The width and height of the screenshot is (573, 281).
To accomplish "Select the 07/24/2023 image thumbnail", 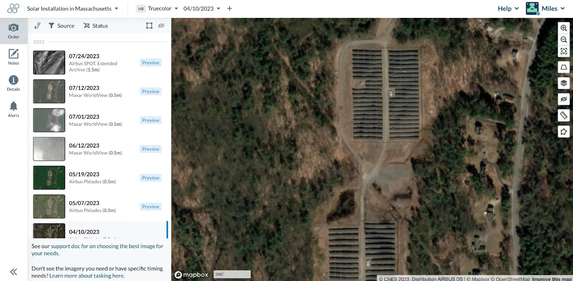I will click(x=49, y=63).
